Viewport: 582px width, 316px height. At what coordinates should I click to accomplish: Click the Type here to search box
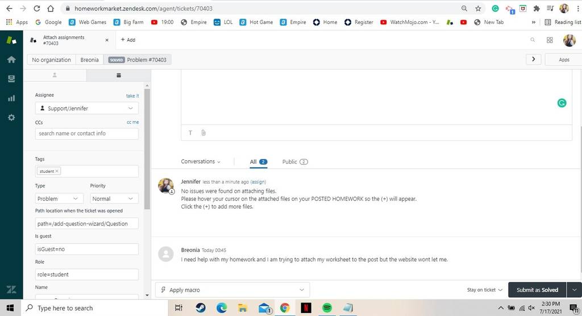pos(94,308)
